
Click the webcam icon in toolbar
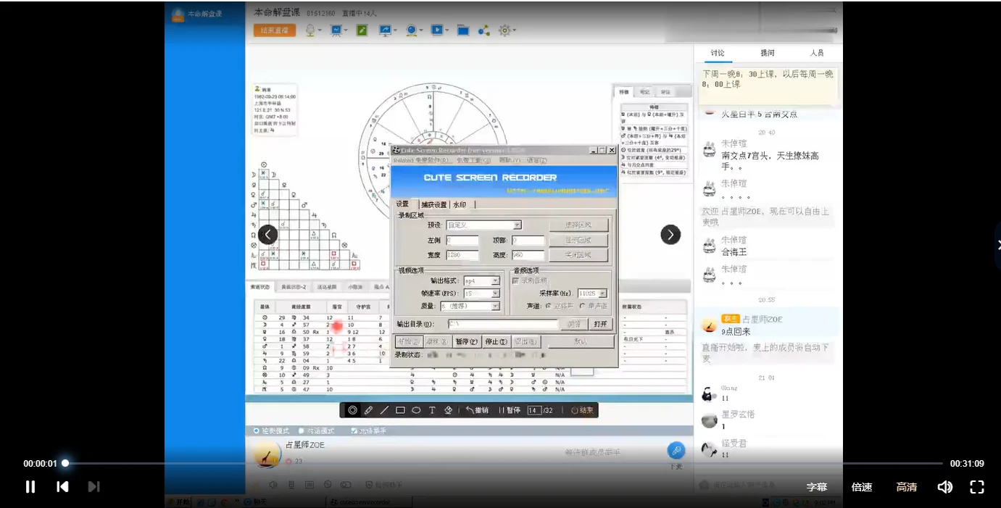click(411, 30)
